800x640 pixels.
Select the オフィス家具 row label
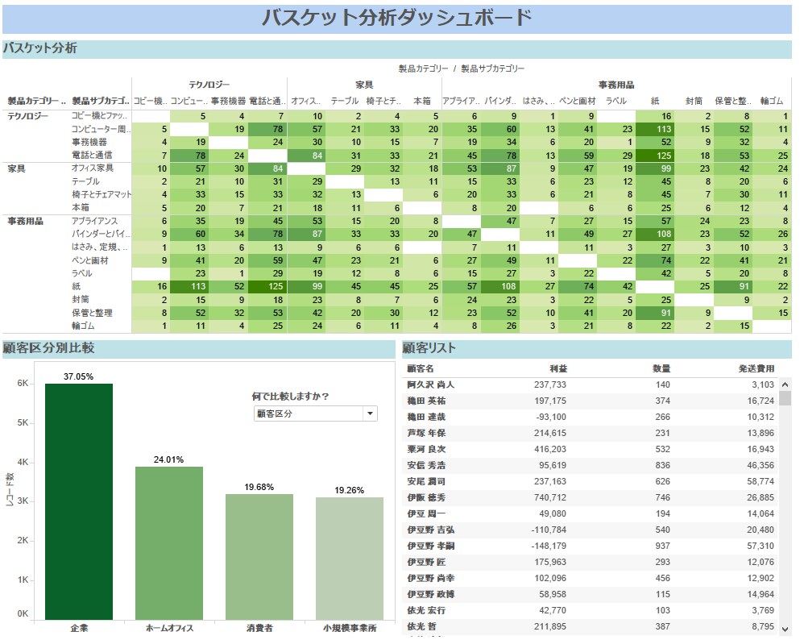tap(93, 168)
